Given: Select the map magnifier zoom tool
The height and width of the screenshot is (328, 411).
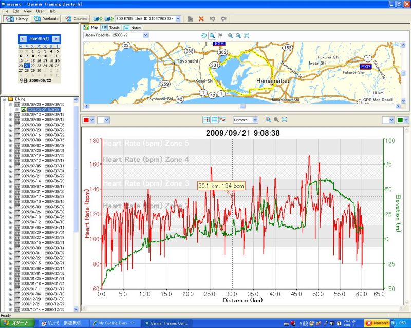Looking at the screenshot, I should point(212,36).
